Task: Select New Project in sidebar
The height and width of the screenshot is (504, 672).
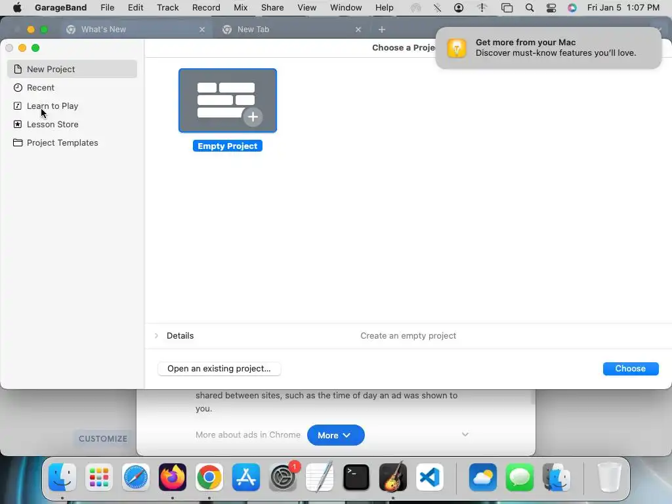Action: [72, 69]
